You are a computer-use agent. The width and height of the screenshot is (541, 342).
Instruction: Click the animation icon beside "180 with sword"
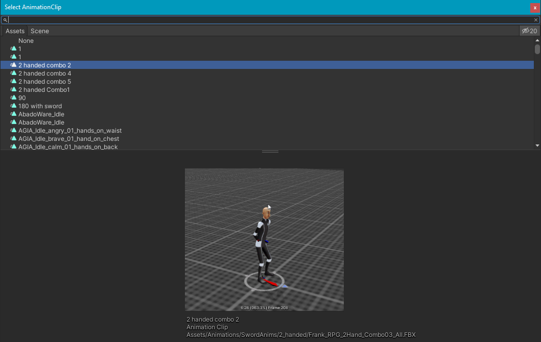tap(13, 106)
